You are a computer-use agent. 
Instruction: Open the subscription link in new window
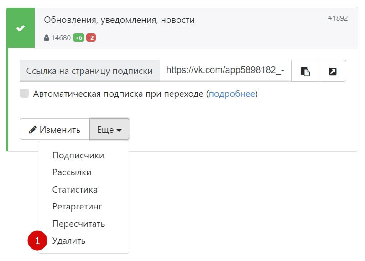pyautogui.click(x=332, y=71)
